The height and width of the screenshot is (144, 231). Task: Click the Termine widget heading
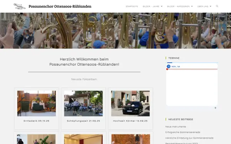pos(174,58)
